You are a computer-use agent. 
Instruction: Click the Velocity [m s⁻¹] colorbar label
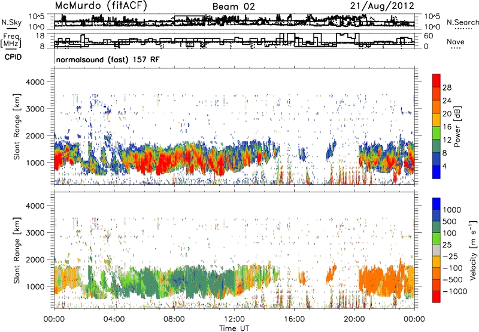(473, 250)
